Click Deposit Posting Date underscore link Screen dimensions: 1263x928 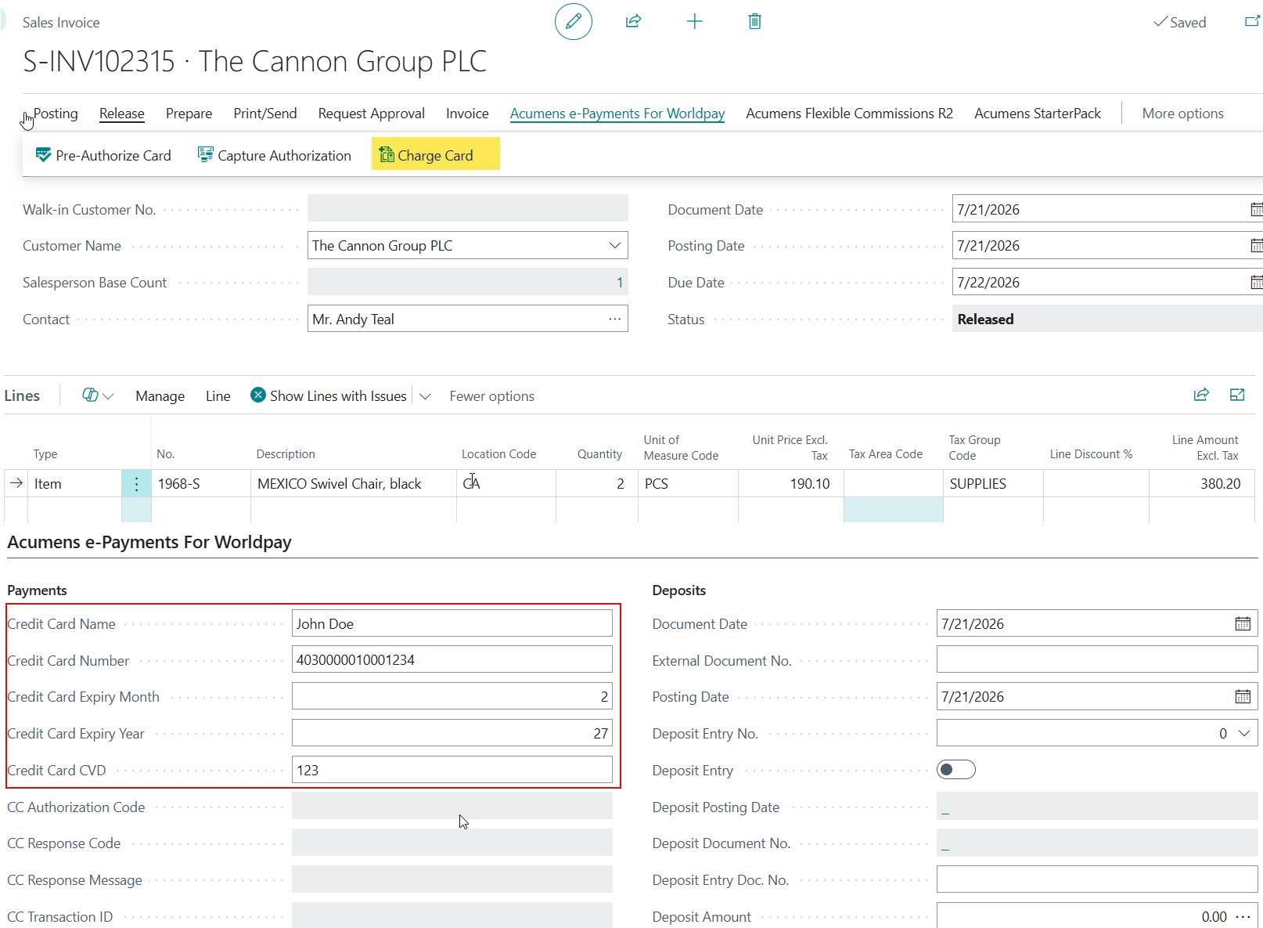(945, 807)
